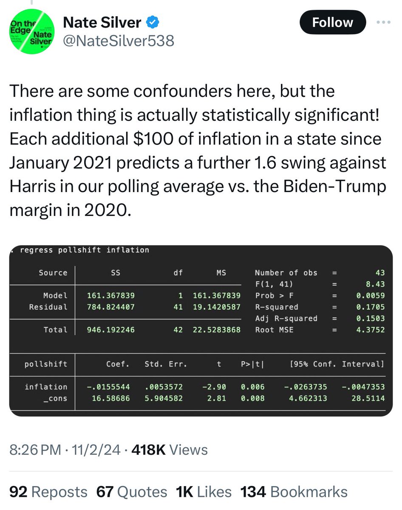Open Nate Silver's profile avatar
The width and height of the screenshot is (402, 510).
(31, 31)
